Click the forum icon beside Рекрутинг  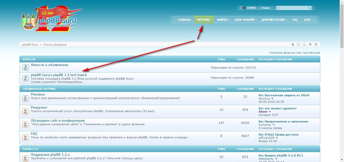pyautogui.click(x=25, y=111)
